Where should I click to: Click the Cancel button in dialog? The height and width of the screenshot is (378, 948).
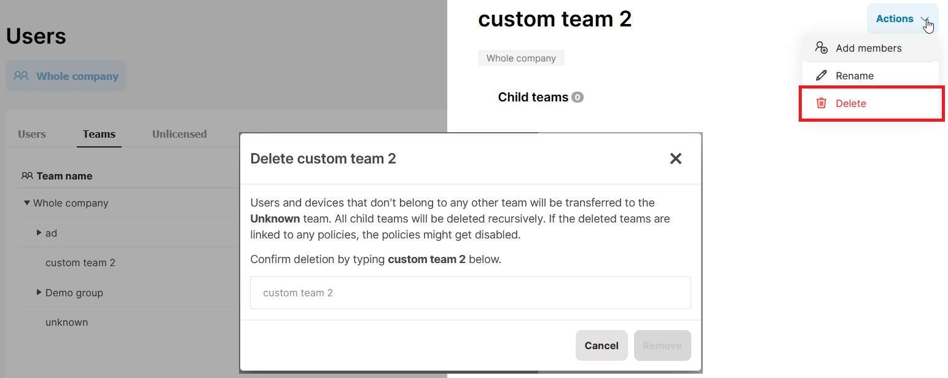pyautogui.click(x=601, y=345)
